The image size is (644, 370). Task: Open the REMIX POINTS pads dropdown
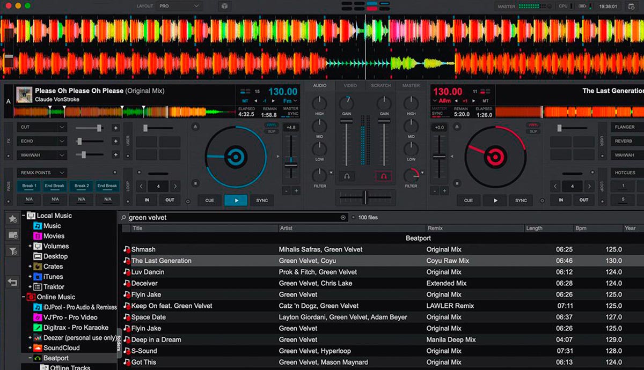click(x=42, y=173)
